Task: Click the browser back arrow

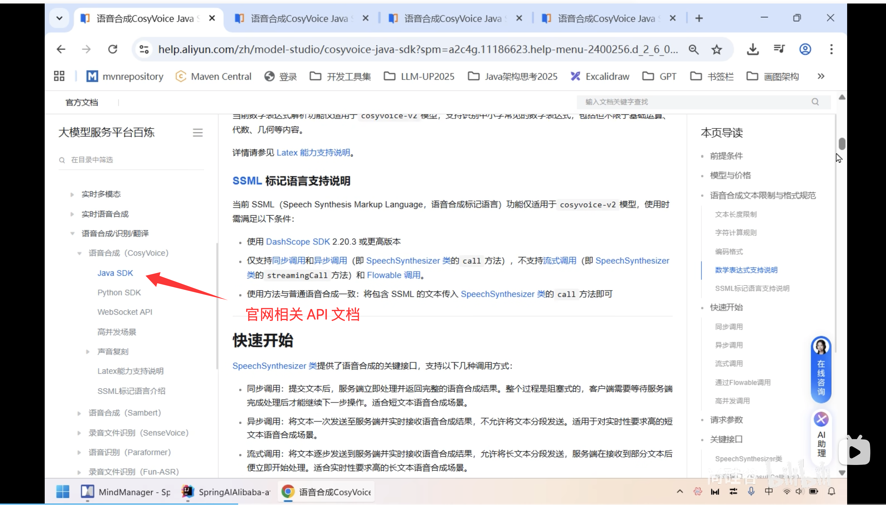Action: pyautogui.click(x=61, y=49)
